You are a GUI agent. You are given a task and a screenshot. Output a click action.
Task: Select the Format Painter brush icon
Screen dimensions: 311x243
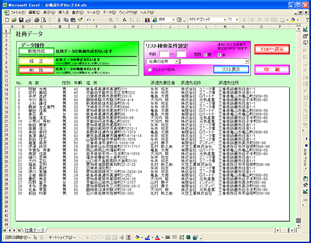tap(80, 20)
